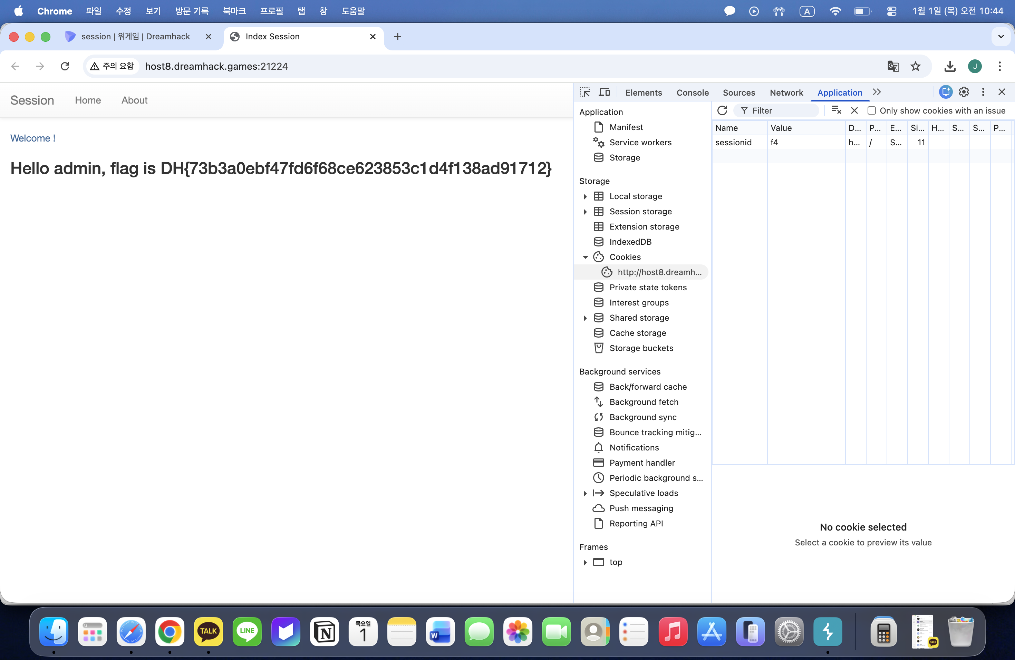Viewport: 1015px width, 660px height.
Task: Expand the Local storage tree item
Action: click(x=585, y=196)
